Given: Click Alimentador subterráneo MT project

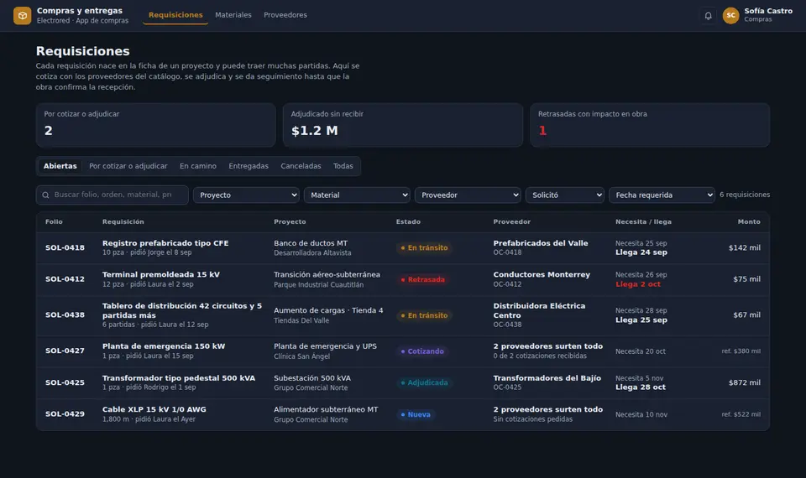Looking at the screenshot, I should click(x=326, y=409).
